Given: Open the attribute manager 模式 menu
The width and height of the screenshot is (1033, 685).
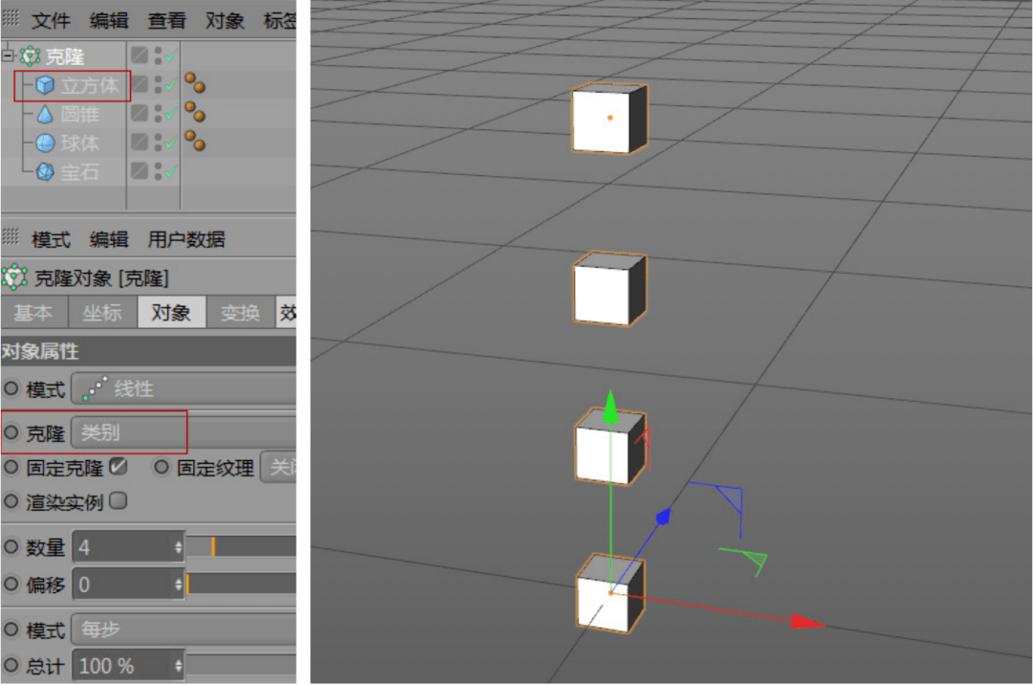Looking at the screenshot, I should (x=51, y=239).
